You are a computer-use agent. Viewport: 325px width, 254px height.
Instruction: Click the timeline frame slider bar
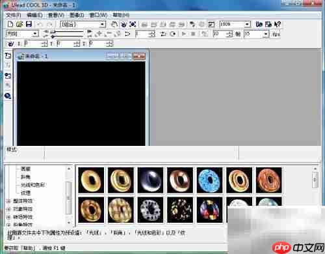pyautogui.click(x=68, y=34)
